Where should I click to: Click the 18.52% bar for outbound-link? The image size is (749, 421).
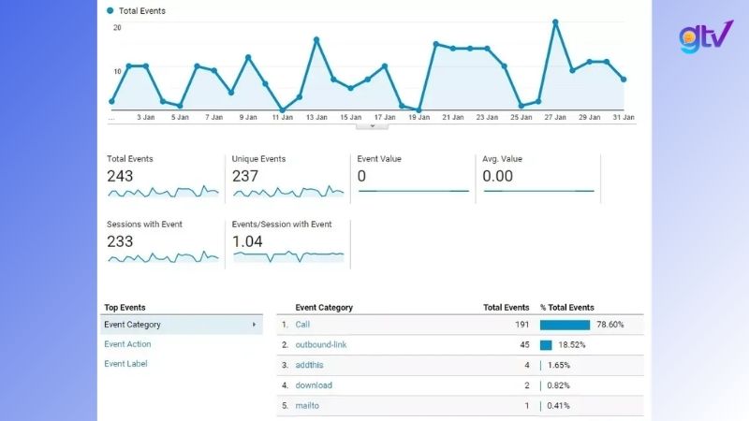click(546, 345)
